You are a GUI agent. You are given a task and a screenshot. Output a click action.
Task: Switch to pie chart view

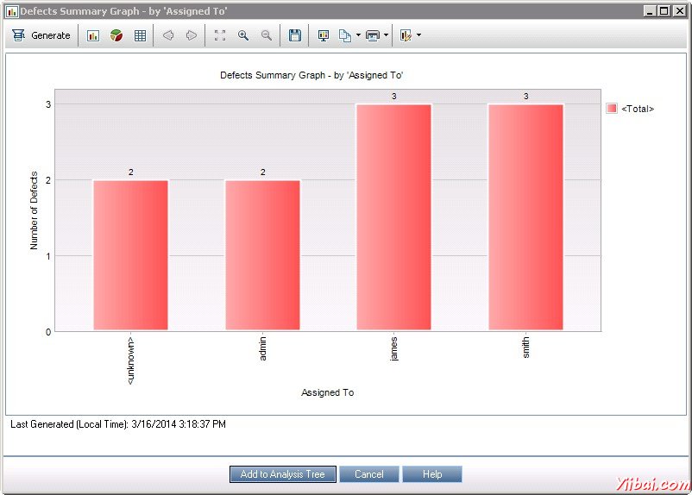click(116, 35)
